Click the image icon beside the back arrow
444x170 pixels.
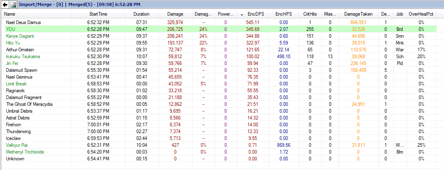[x=13, y=4]
